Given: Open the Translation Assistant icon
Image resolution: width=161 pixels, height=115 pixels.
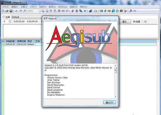Looking at the screenshot, I should coord(109,11).
